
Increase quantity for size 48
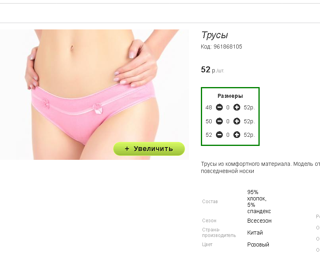(237, 107)
